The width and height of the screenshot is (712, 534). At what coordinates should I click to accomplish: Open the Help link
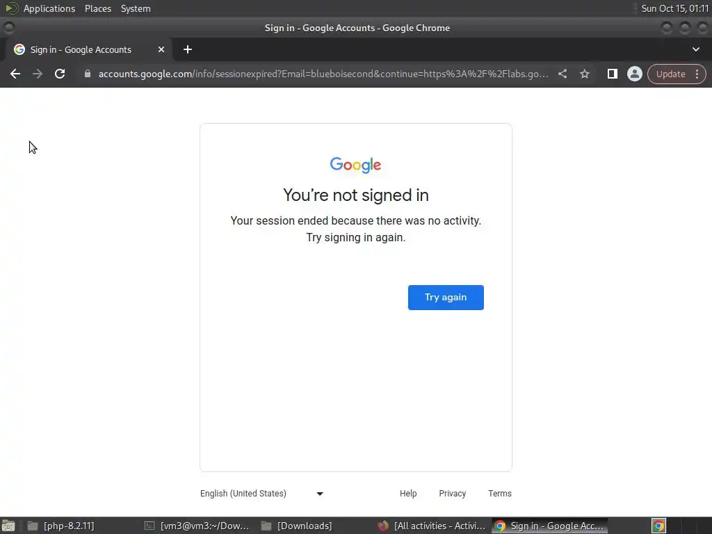[408, 494]
